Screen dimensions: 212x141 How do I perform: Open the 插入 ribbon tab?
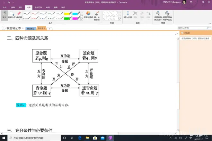(21, 7)
